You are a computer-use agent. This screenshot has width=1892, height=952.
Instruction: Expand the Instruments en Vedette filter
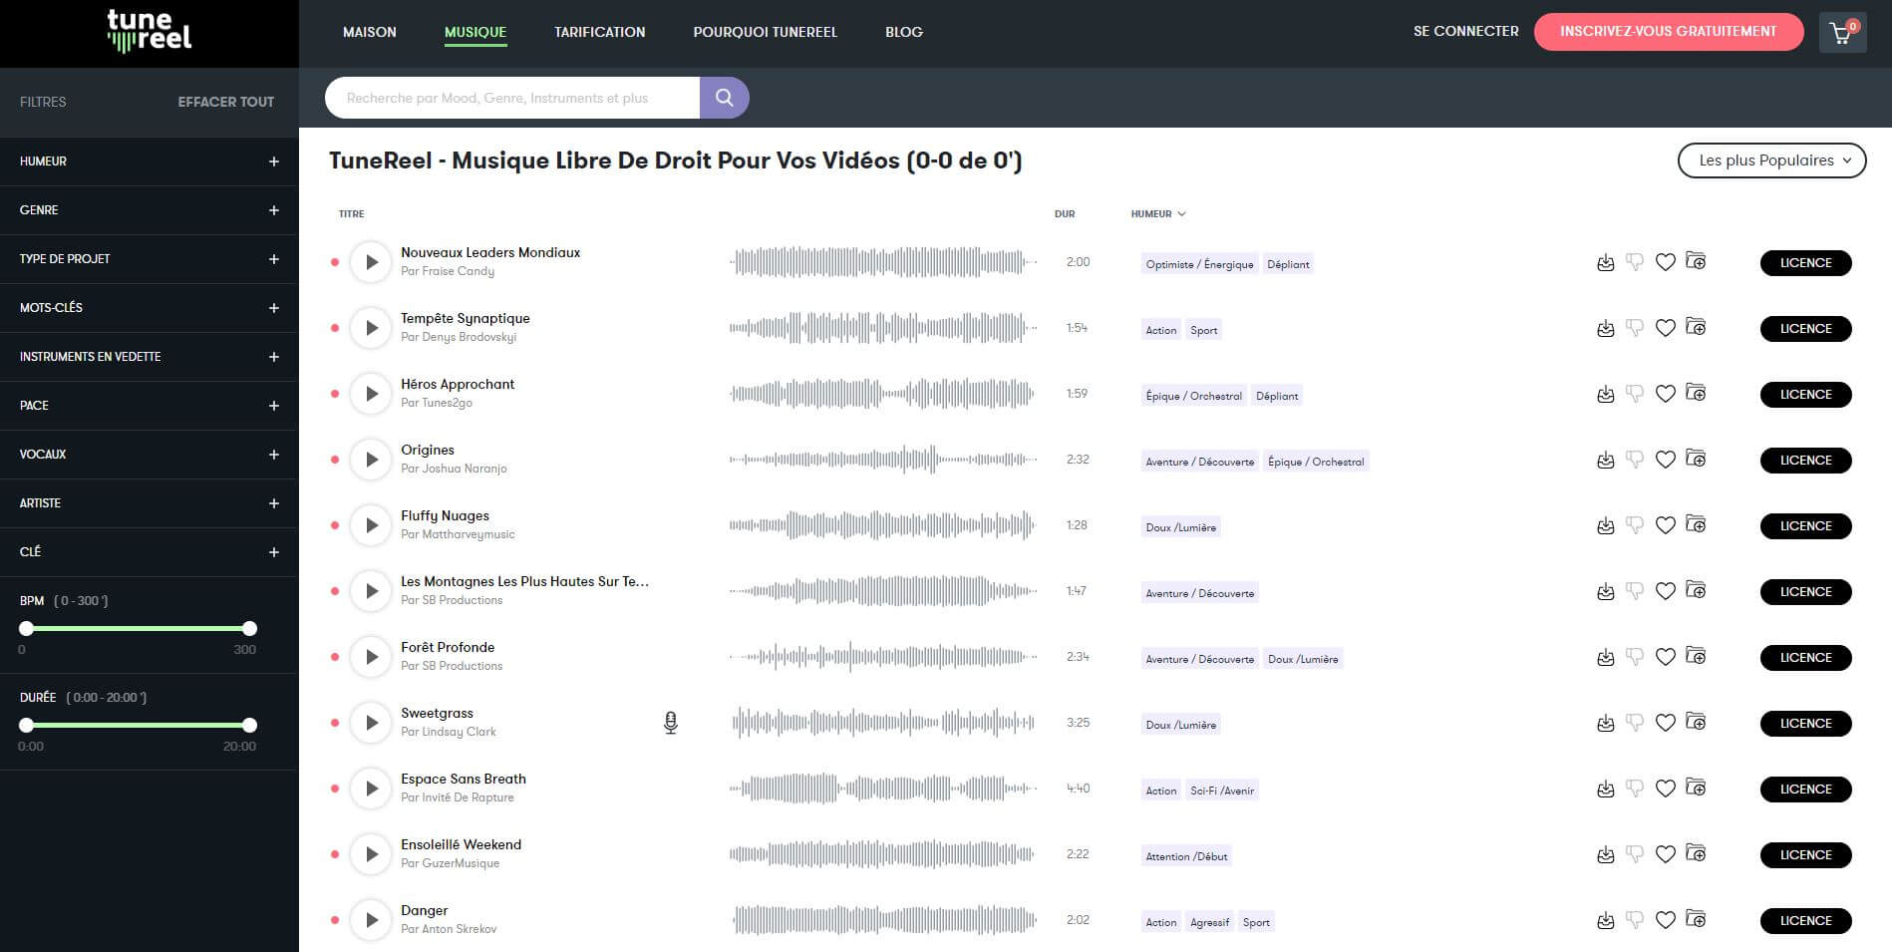point(149,357)
